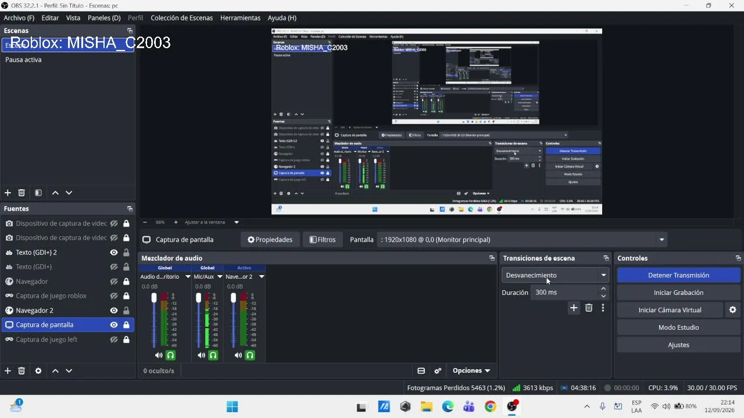Screen dimensions: 744x418
Task: Click Detener Transmisión button
Action: point(678,275)
